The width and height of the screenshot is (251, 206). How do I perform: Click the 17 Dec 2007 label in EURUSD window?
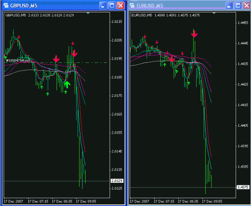pos(139,201)
